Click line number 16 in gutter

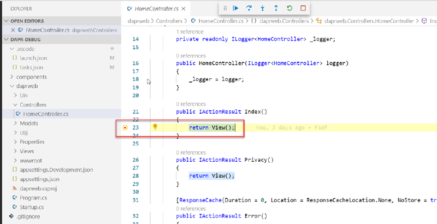pyautogui.click(x=135, y=63)
